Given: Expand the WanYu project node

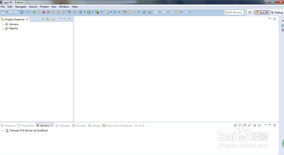Looking at the screenshot, I should 3,29.
